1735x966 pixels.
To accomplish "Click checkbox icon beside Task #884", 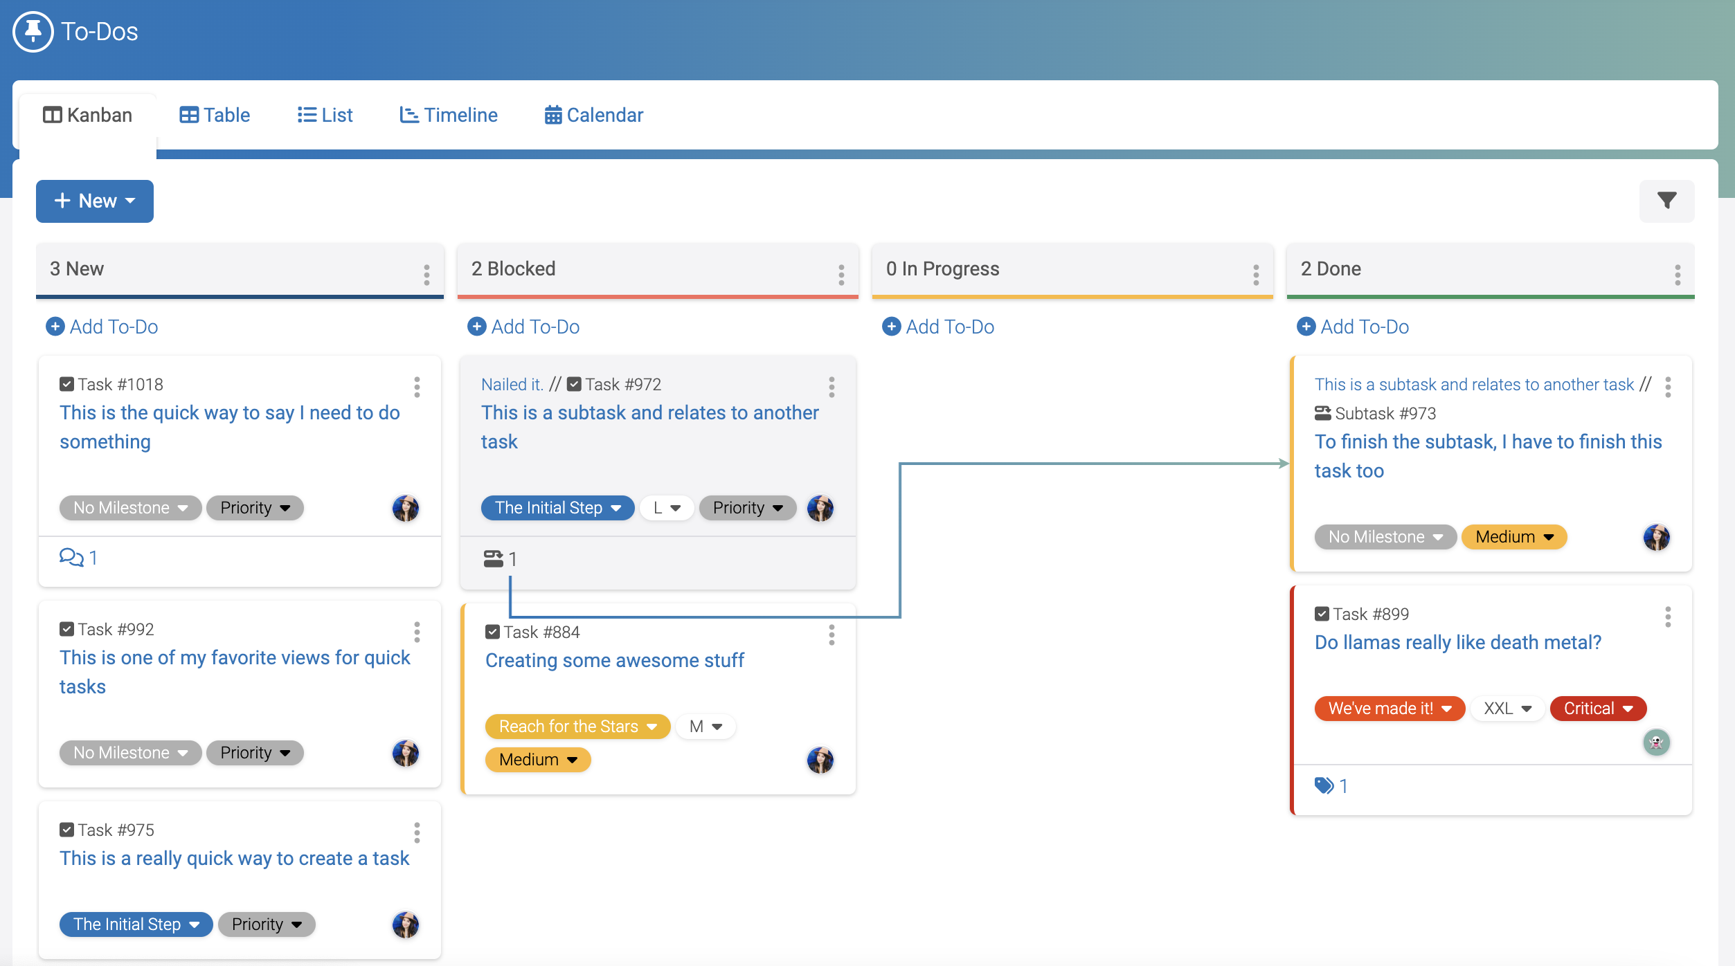I will coord(492,632).
